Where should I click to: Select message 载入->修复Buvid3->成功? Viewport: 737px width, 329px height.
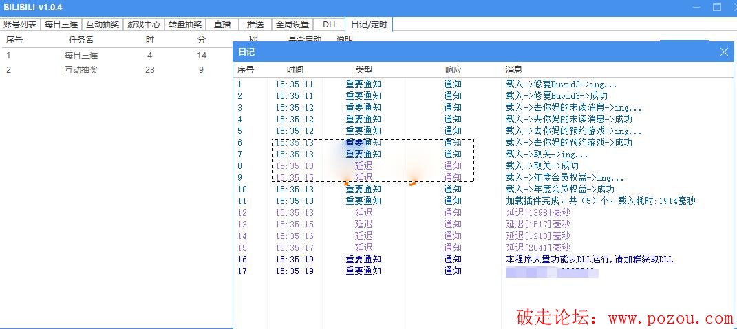(557, 95)
